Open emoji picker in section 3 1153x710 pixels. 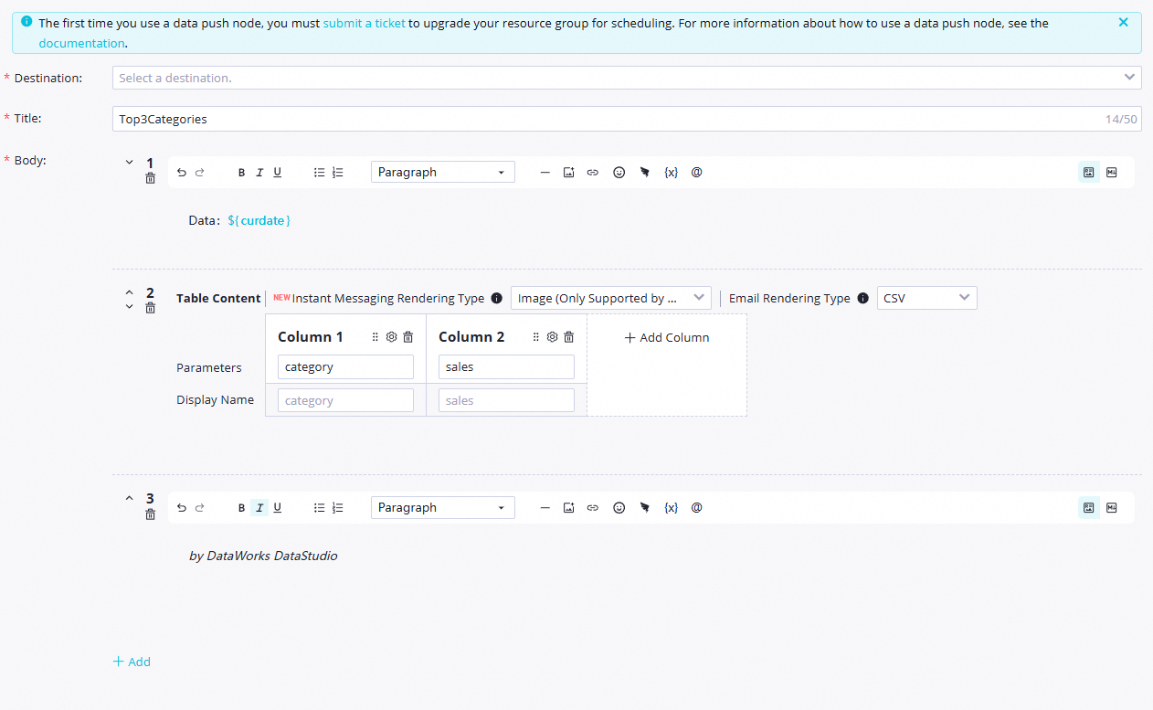(x=619, y=507)
